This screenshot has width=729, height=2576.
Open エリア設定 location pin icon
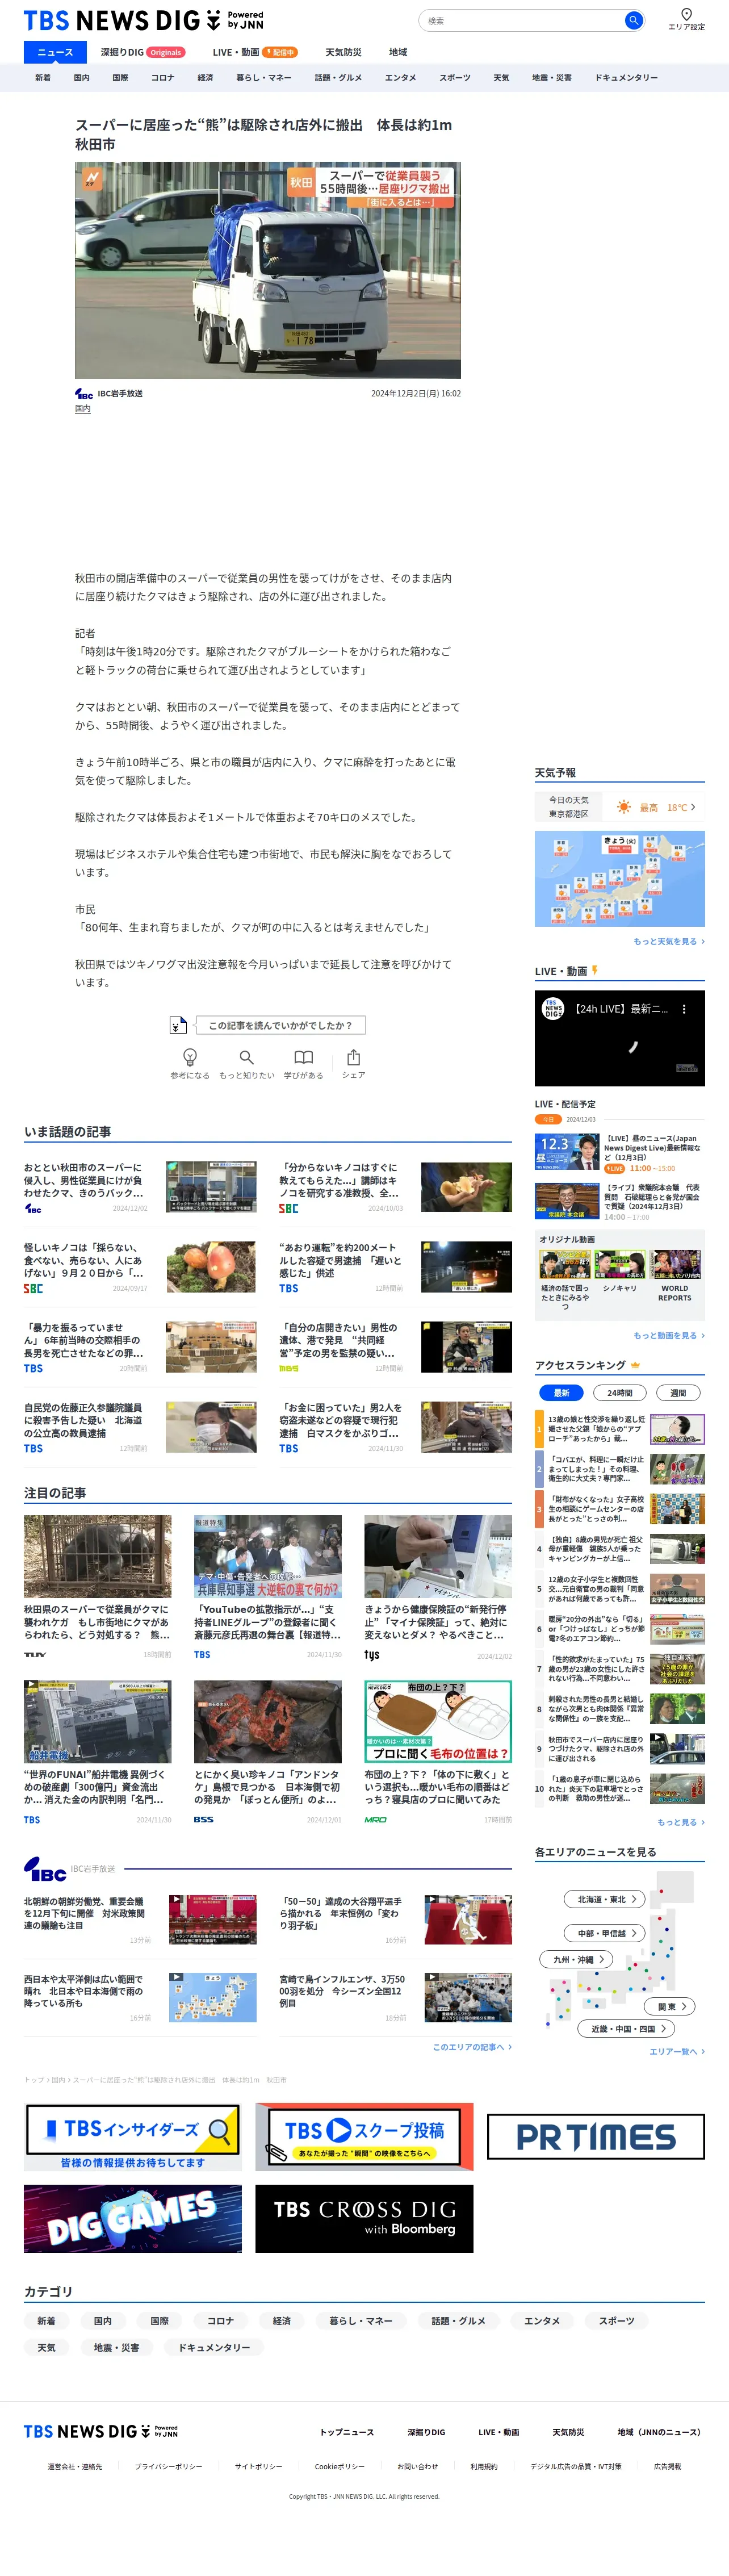point(686,14)
